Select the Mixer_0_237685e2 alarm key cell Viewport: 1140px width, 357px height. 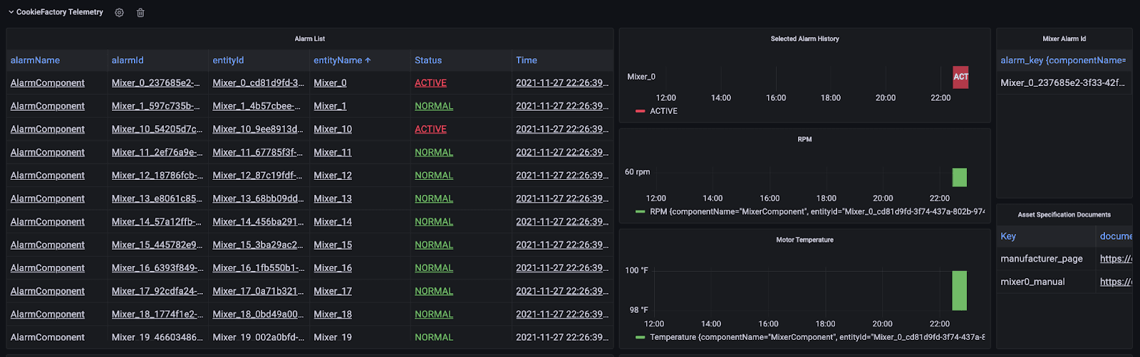point(1062,83)
